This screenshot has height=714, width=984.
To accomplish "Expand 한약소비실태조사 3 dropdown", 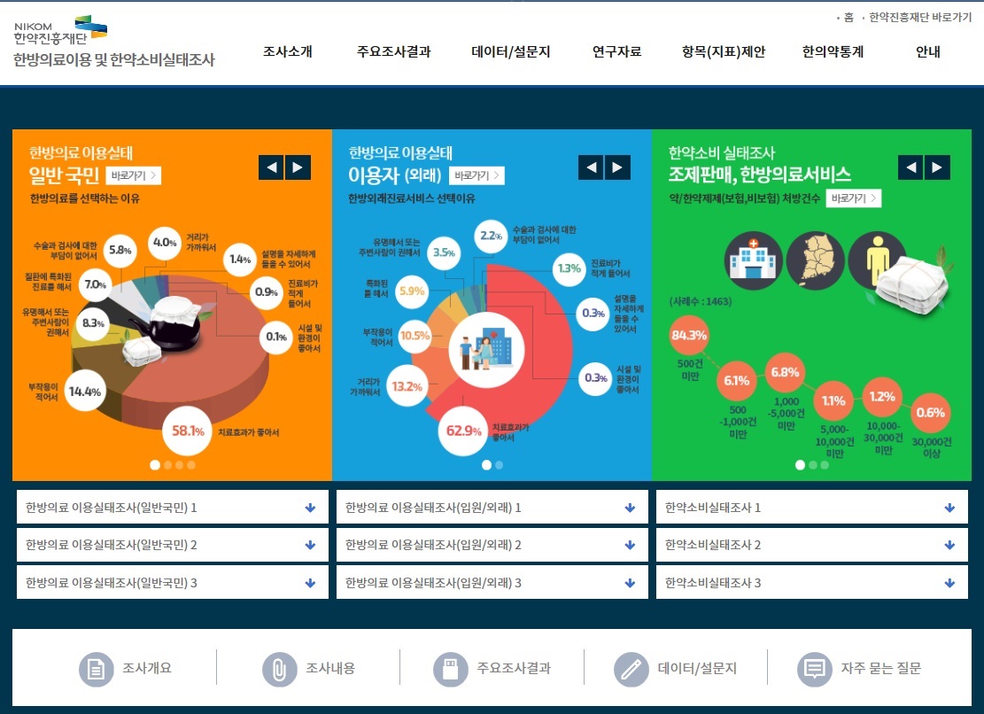I will tap(949, 583).
